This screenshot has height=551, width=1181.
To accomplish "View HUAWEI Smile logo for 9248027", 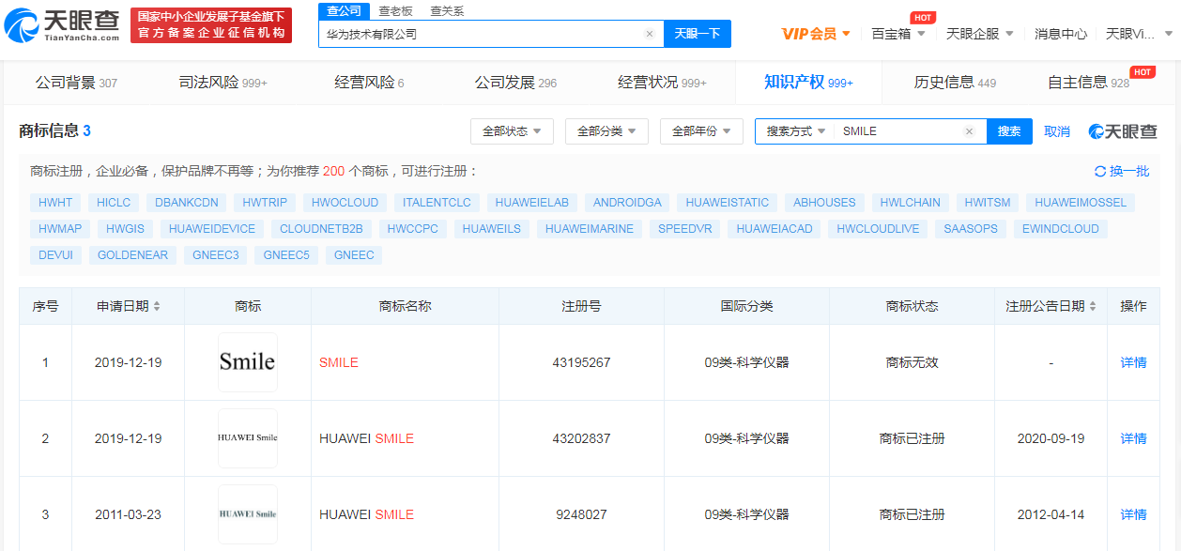I will click(248, 514).
